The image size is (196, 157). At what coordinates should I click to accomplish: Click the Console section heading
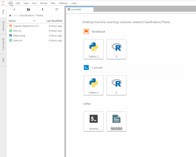coord(97,68)
